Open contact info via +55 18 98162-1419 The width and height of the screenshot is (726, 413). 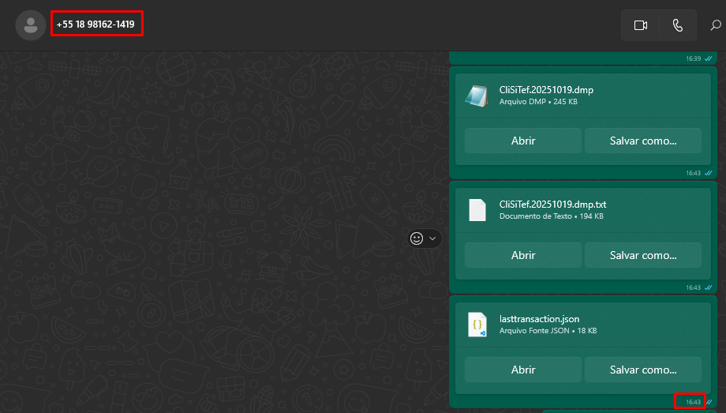click(95, 24)
